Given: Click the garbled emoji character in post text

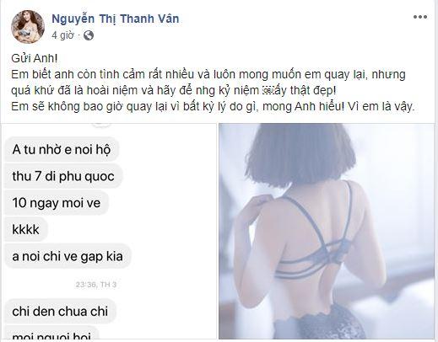Looking at the screenshot, I should [266, 90].
